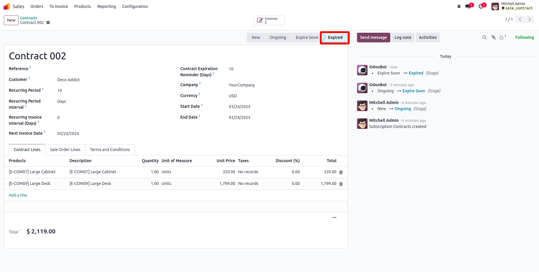Open the Terms and Conditions tab
Image resolution: width=539 pixels, height=272 pixels.
110,150
